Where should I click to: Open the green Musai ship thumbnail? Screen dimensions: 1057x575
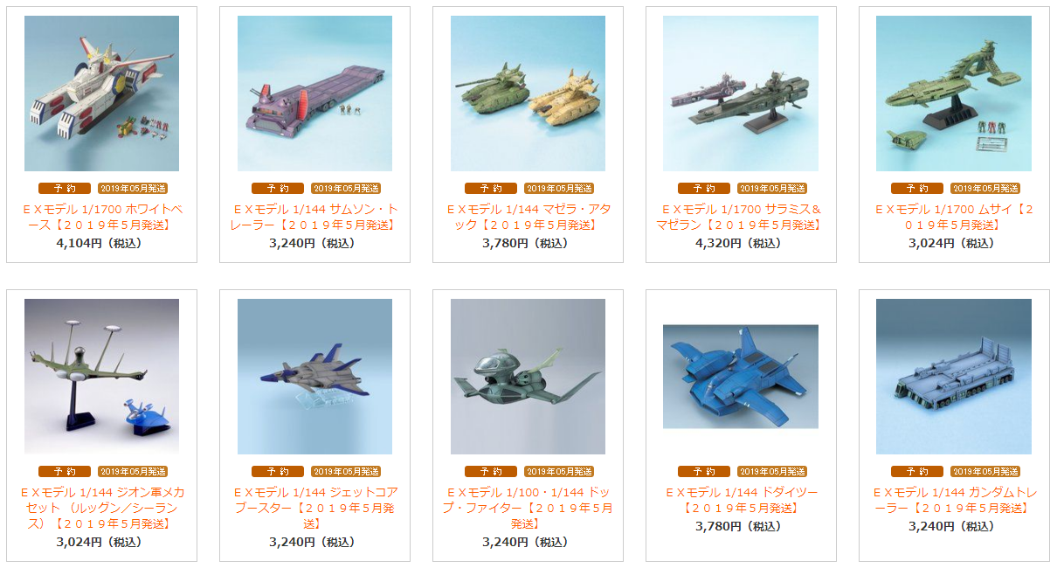tap(954, 94)
